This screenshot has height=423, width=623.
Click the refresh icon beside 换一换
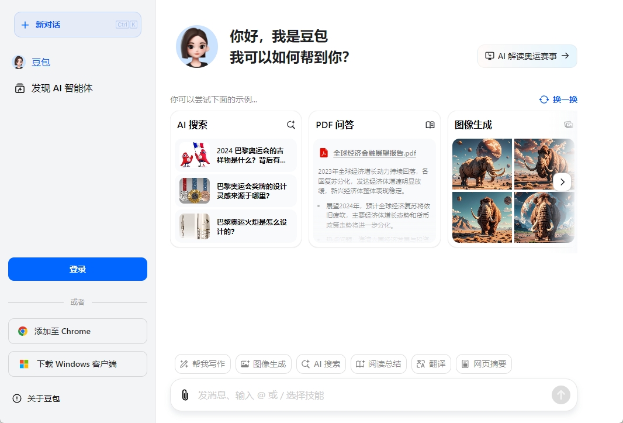(544, 99)
